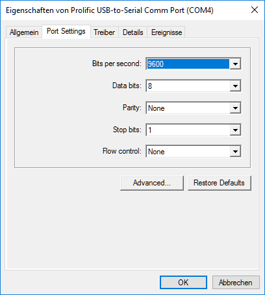The width and height of the screenshot is (265, 295).
Task: Switch to the Allgemein tab
Action: pyautogui.click(x=24, y=32)
